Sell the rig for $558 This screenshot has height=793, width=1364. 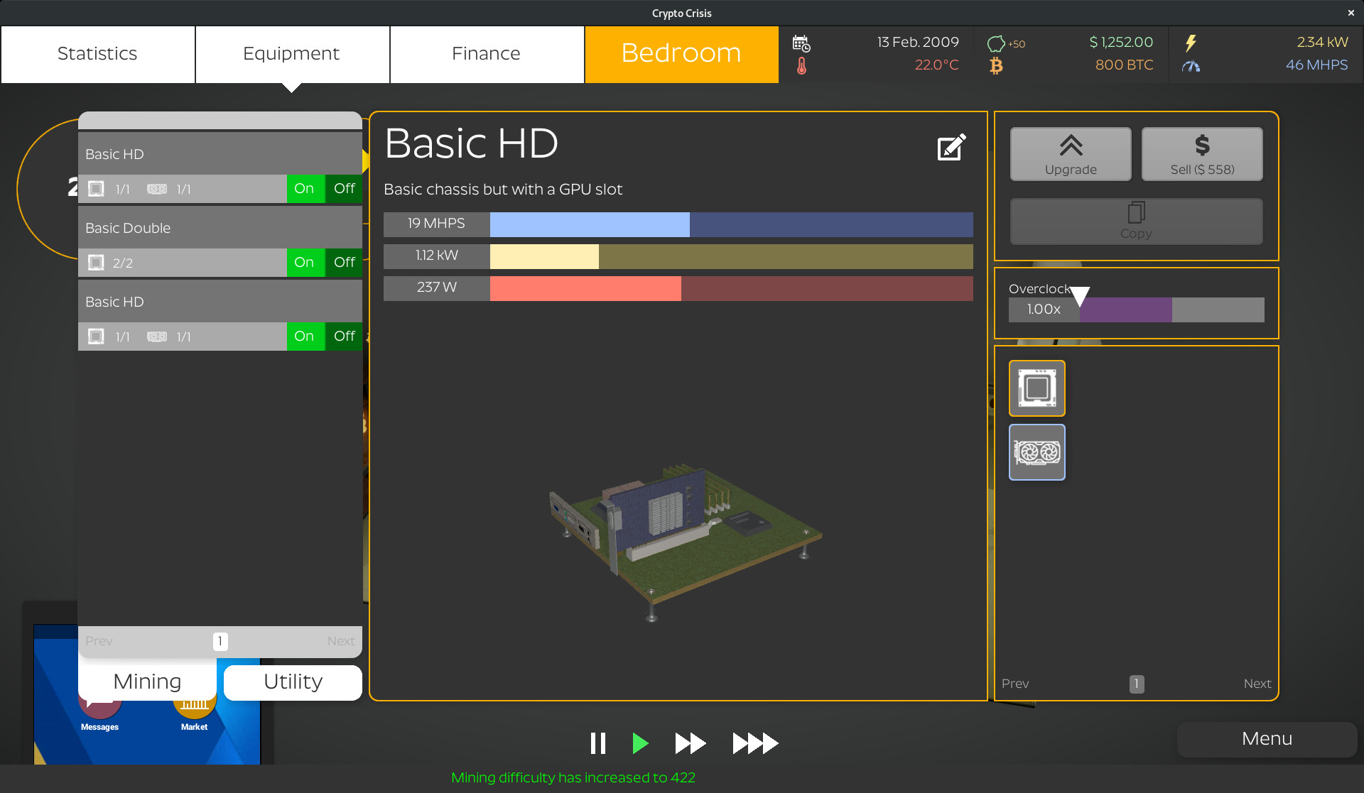1202,153
